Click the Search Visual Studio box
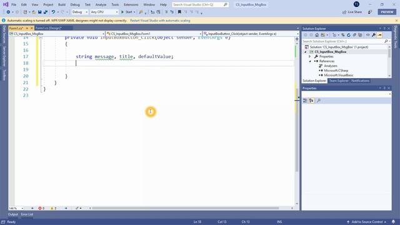 200,4
